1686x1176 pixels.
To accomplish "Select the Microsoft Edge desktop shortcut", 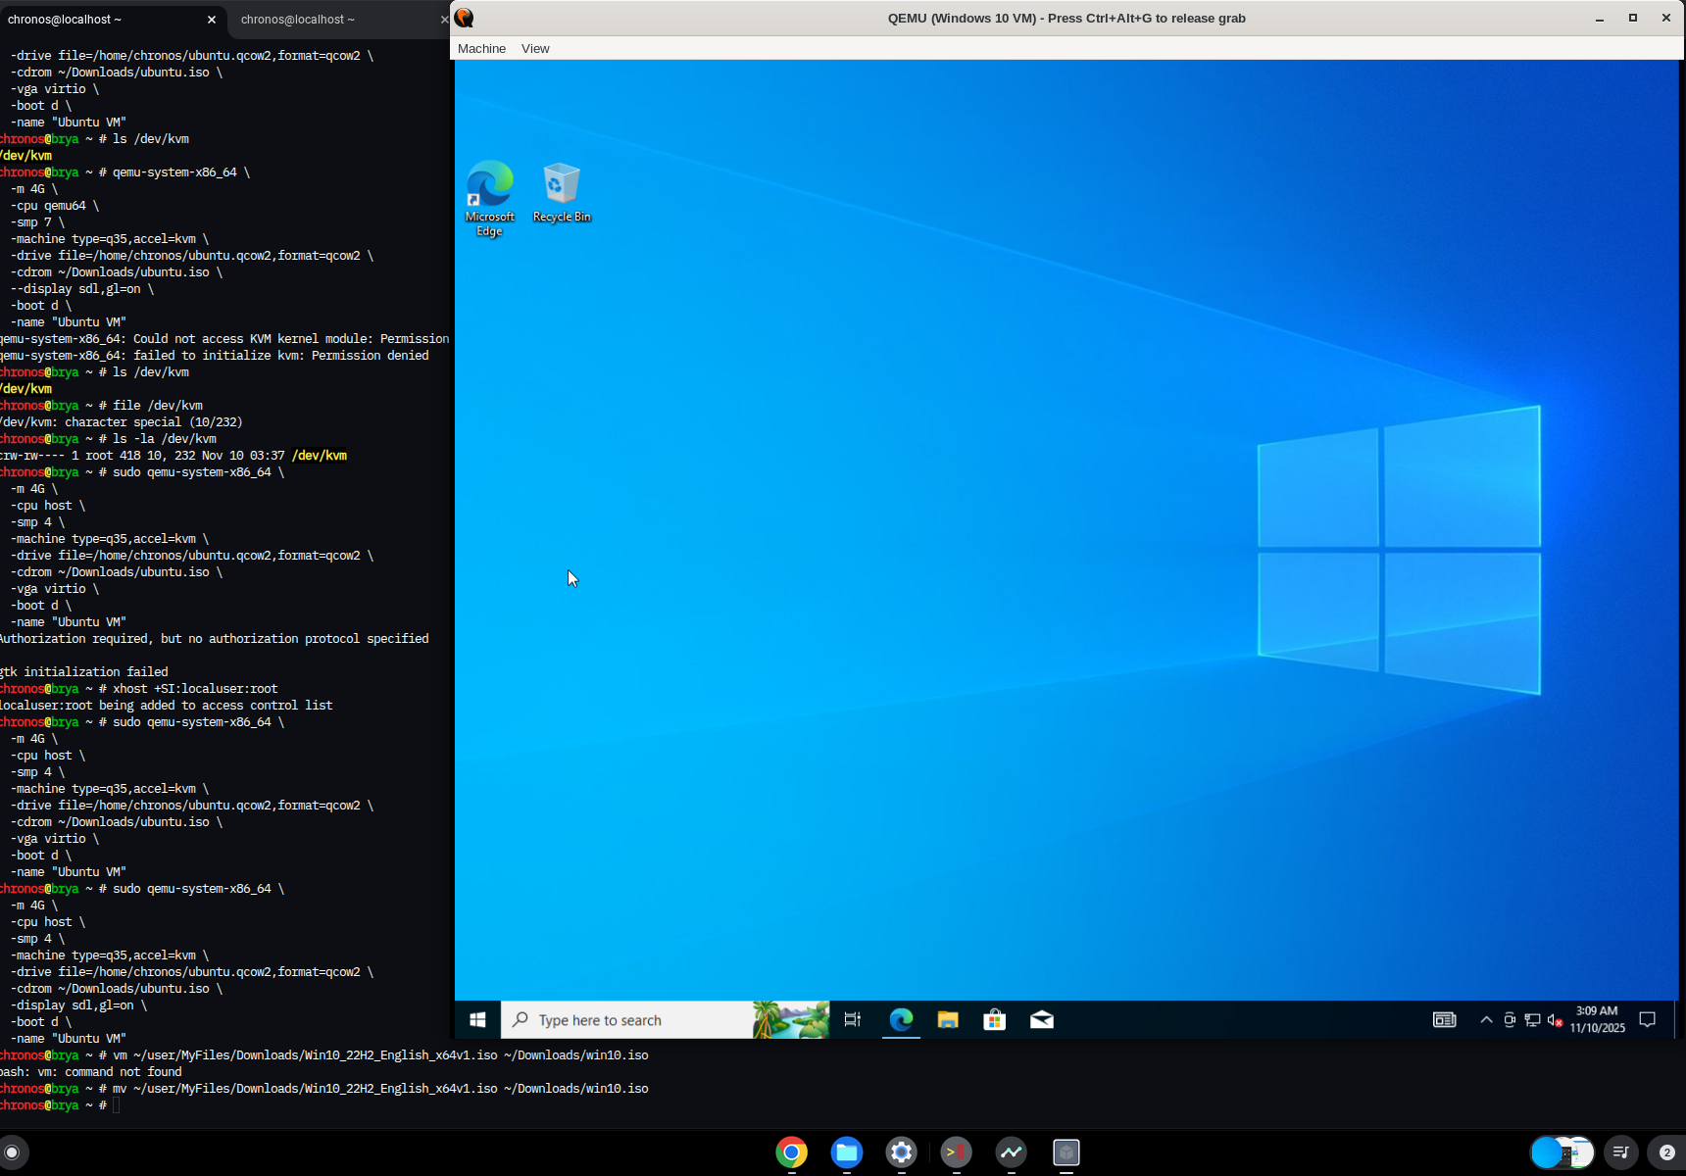I will 489,199.
